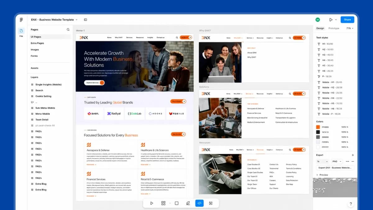373x210 pixels.
Task: Select the 666666 gray color swatch
Action: point(318,137)
